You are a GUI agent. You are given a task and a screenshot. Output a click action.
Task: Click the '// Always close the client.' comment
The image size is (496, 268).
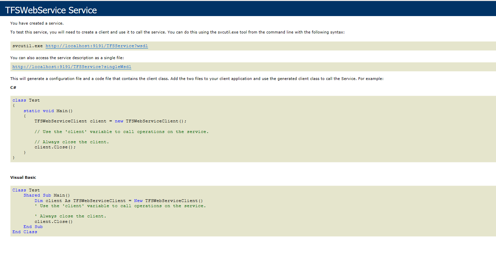coord(72,142)
